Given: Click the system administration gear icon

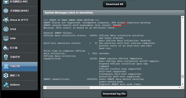Looking at the screenshot, I should 6,57.
